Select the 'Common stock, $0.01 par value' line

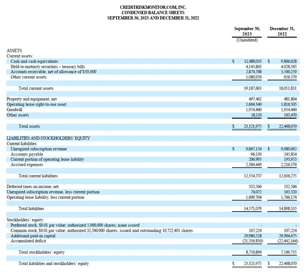[101, 230]
